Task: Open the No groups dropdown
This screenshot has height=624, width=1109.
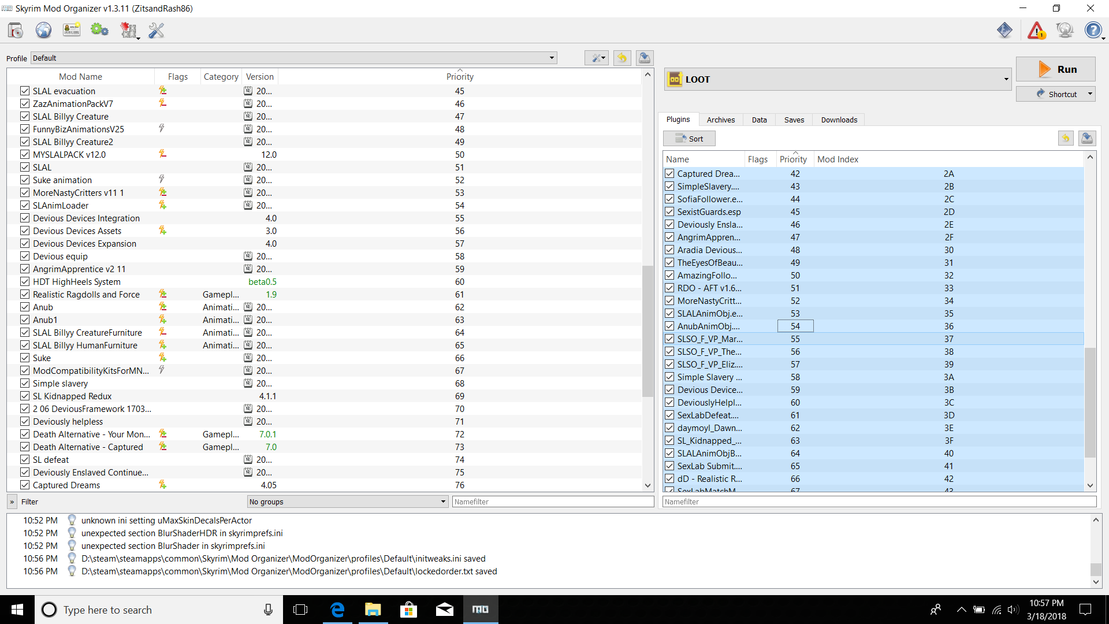Action: point(348,502)
